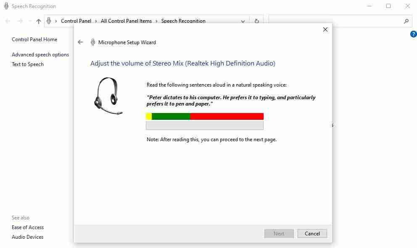Open the Text to Speech settings

pyautogui.click(x=28, y=64)
